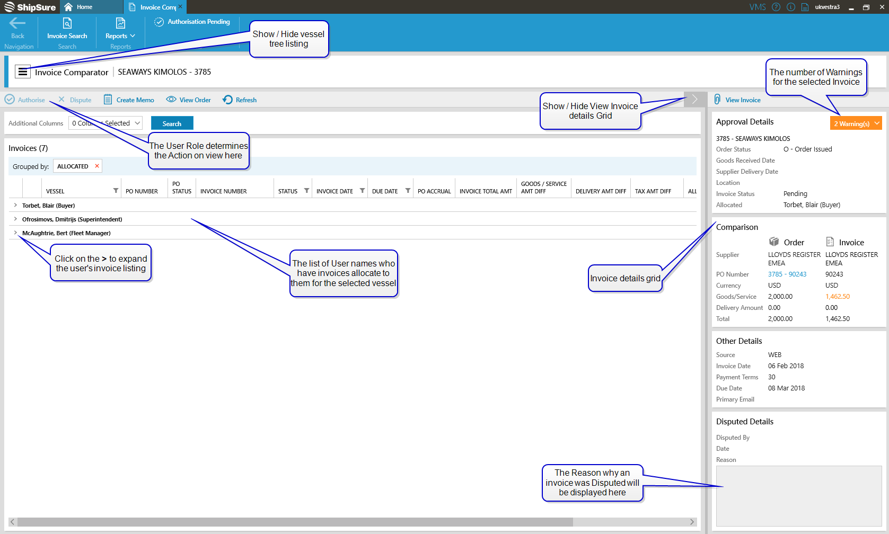889x534 pixels.
Task: Click the help question mark icon
Action: tap(776, 7)
